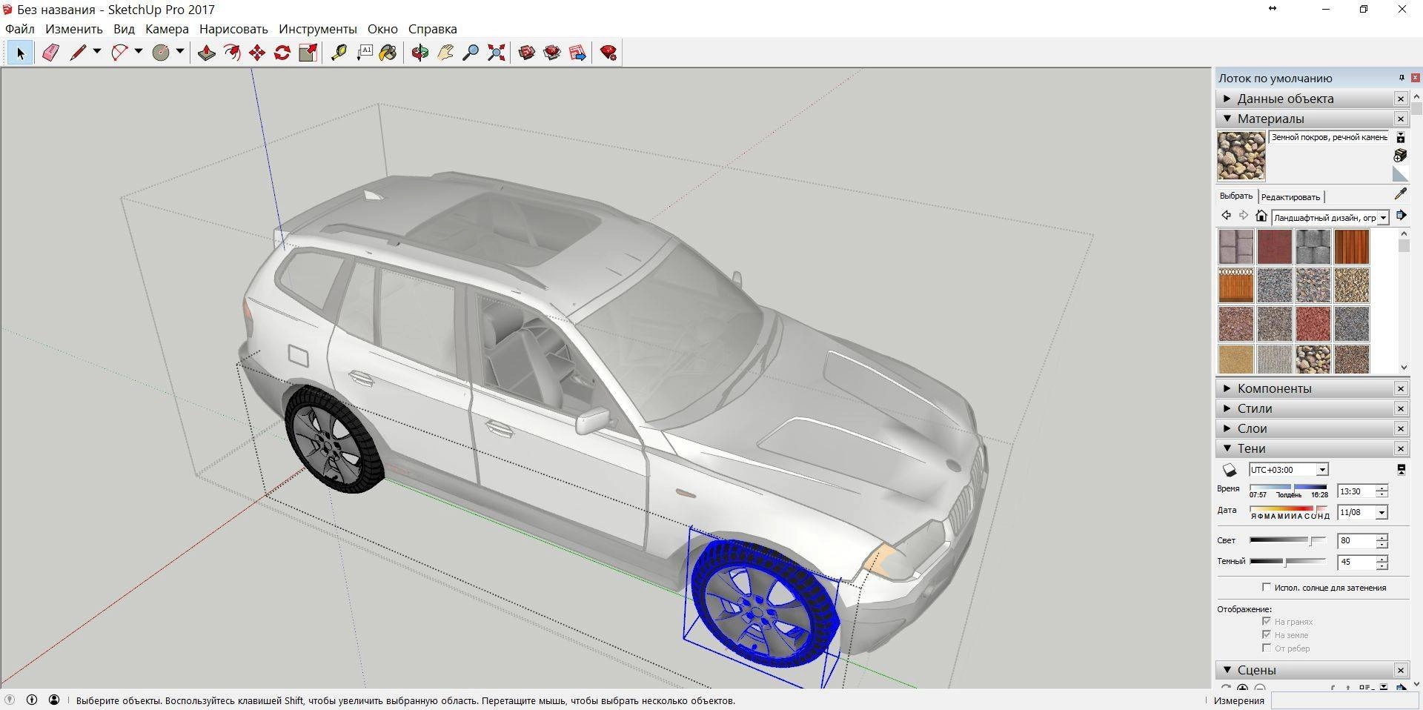
Task: Pick the Line pencil tool
Action: tap(78, 53)
